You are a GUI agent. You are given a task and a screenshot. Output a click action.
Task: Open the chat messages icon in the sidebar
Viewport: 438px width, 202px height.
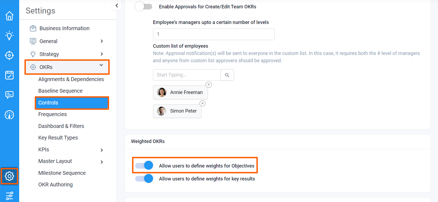click(9, 95)
